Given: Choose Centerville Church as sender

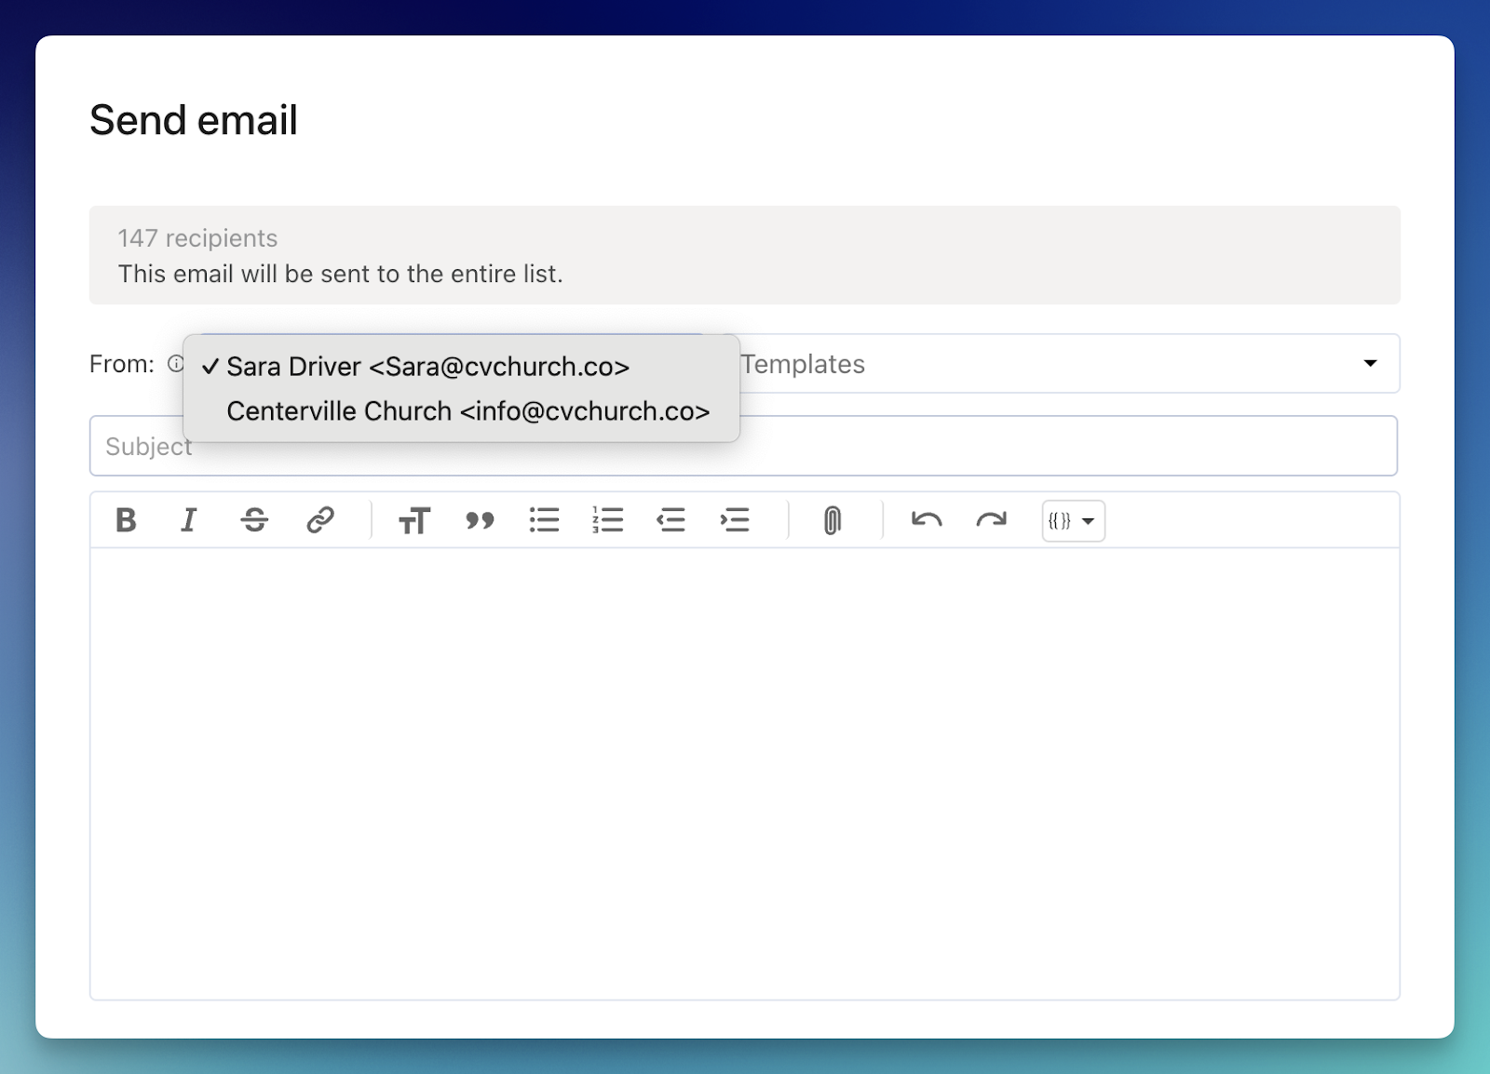Looking at the screenshot, I should (467, 411).
